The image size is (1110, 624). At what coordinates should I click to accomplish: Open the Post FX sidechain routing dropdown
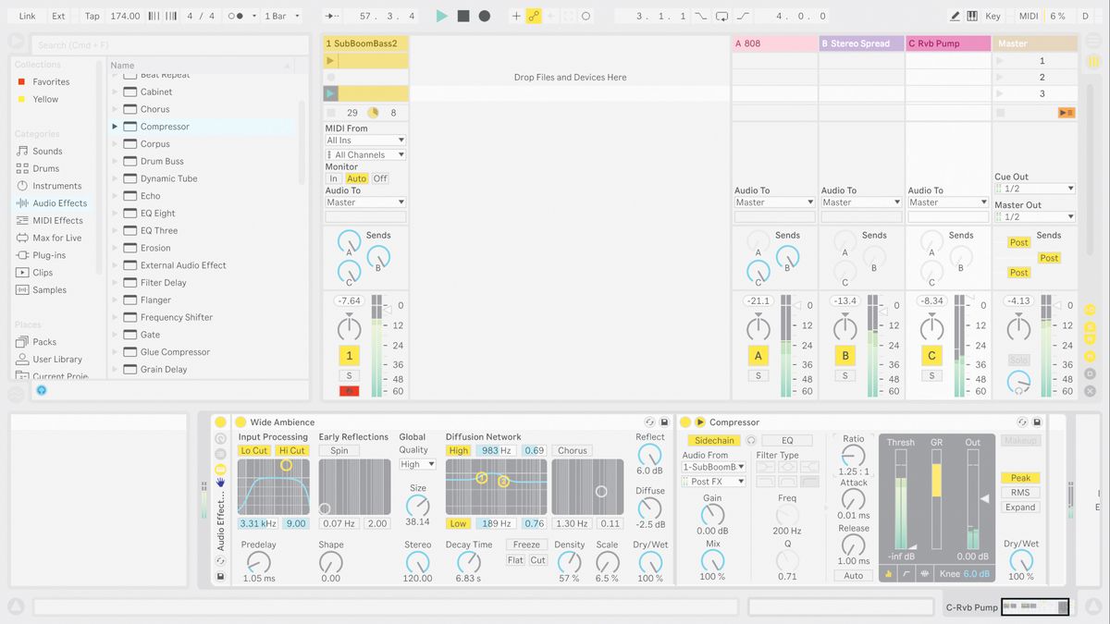[x=711, y=481]
